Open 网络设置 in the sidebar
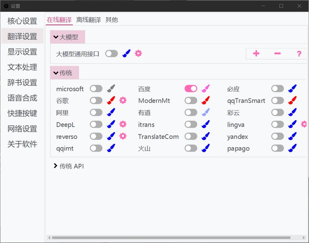The width and height of the screenshot is (309, 243). pos(22,129)
